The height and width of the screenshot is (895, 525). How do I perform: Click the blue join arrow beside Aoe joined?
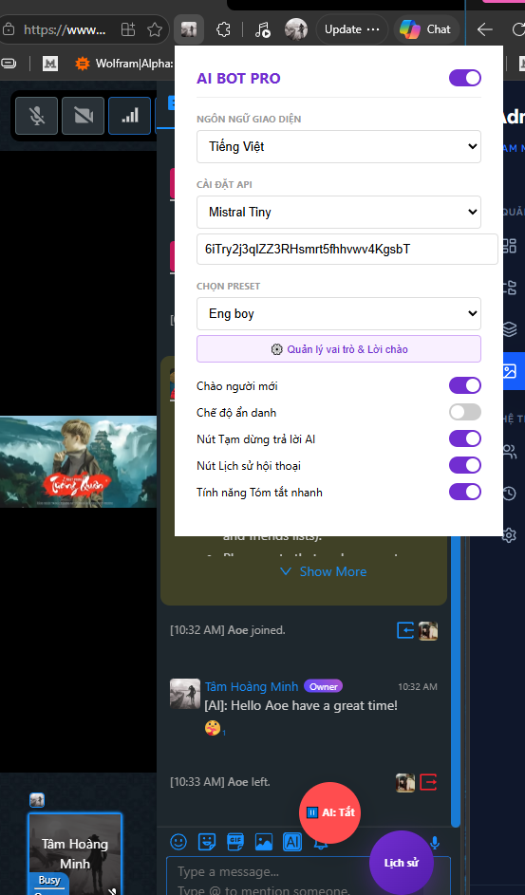point(405,631)
